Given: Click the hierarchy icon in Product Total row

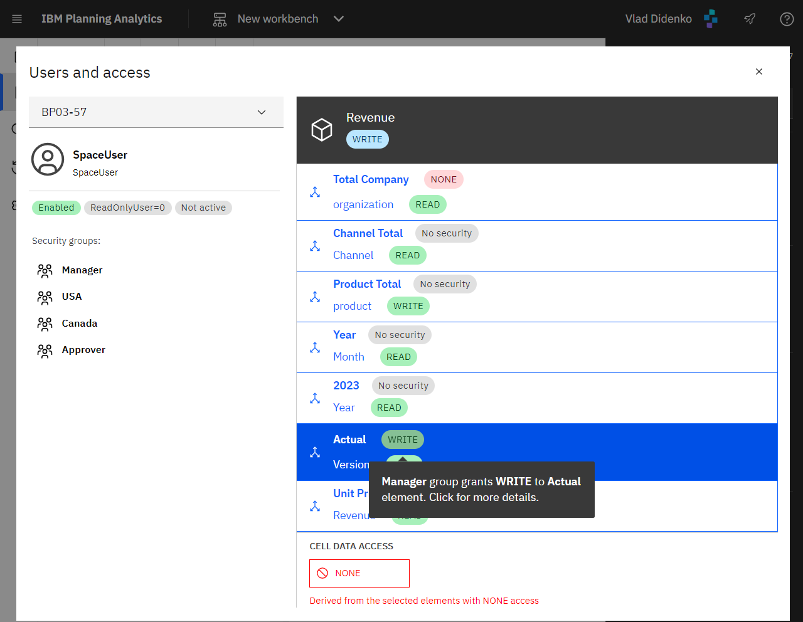Looking at the screenshot, I should [x=315, y=297].
